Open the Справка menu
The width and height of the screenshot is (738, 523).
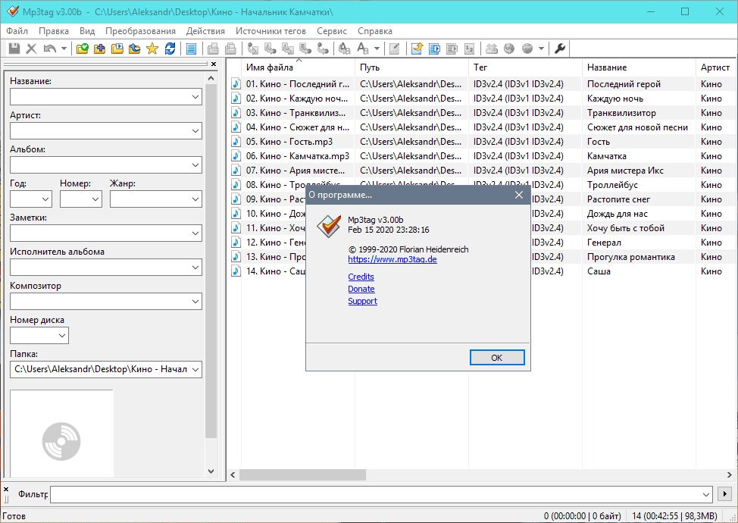374,31
